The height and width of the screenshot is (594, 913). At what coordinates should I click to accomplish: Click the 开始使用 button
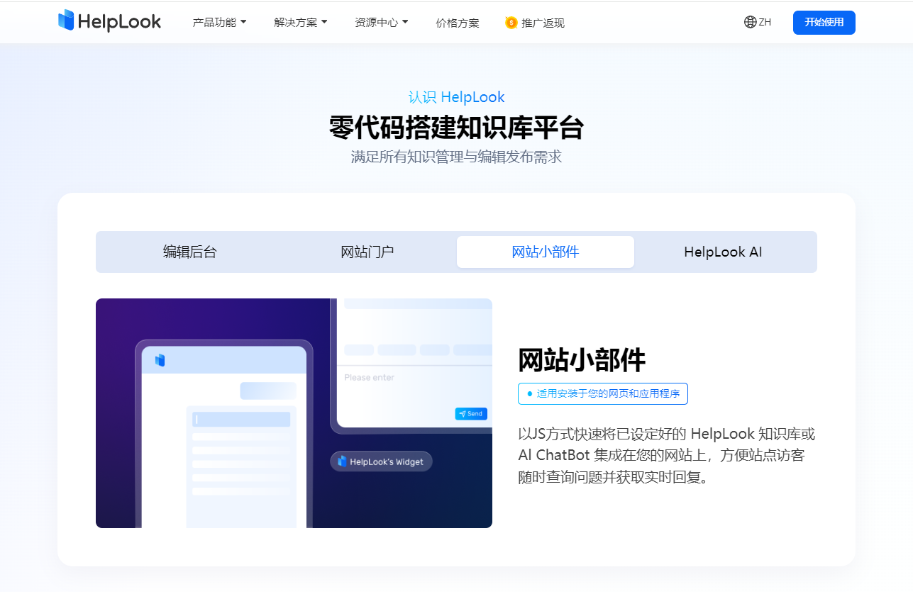[x=824, y=22]
